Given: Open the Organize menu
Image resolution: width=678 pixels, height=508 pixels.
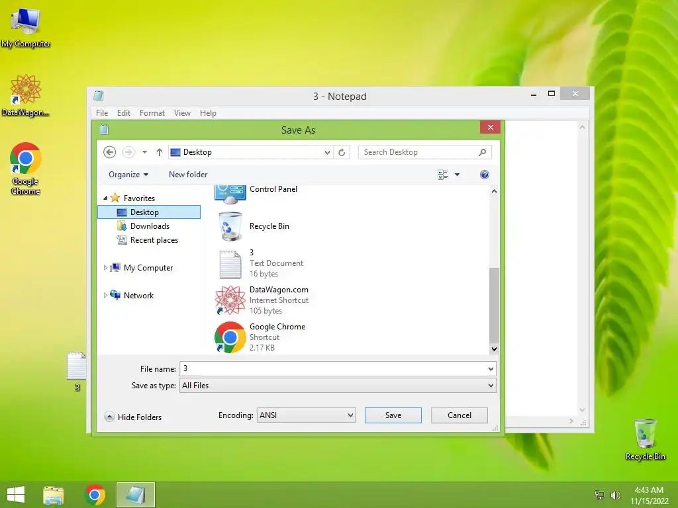Looking at the screenshot, I should point(128,175).
